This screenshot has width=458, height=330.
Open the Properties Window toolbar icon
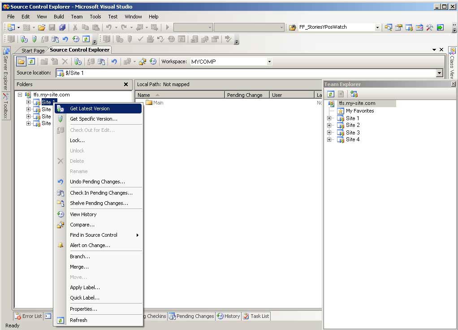coord(399,27)
